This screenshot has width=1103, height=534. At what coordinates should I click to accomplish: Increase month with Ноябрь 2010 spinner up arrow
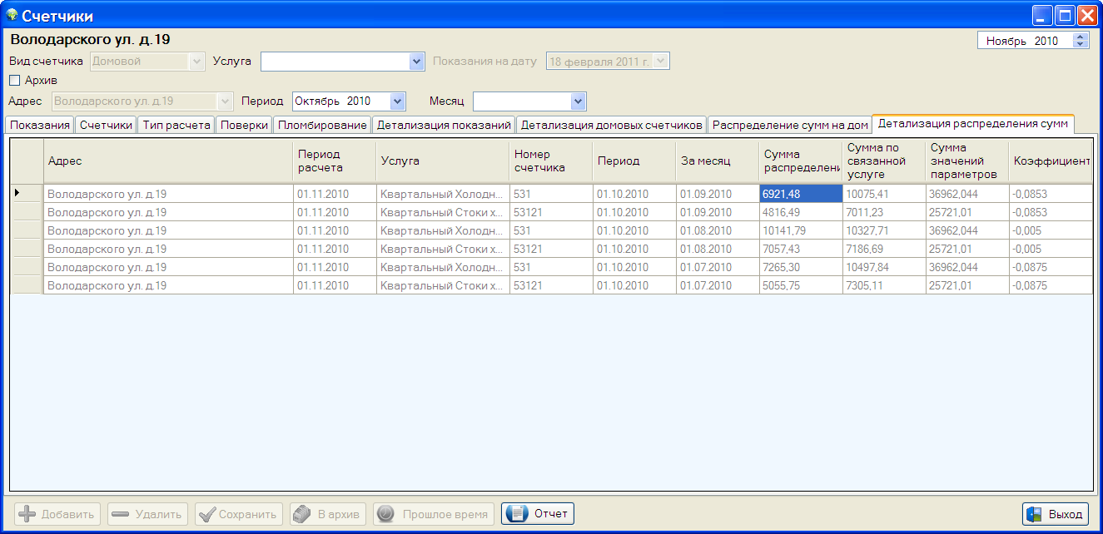click(1081, 37)
